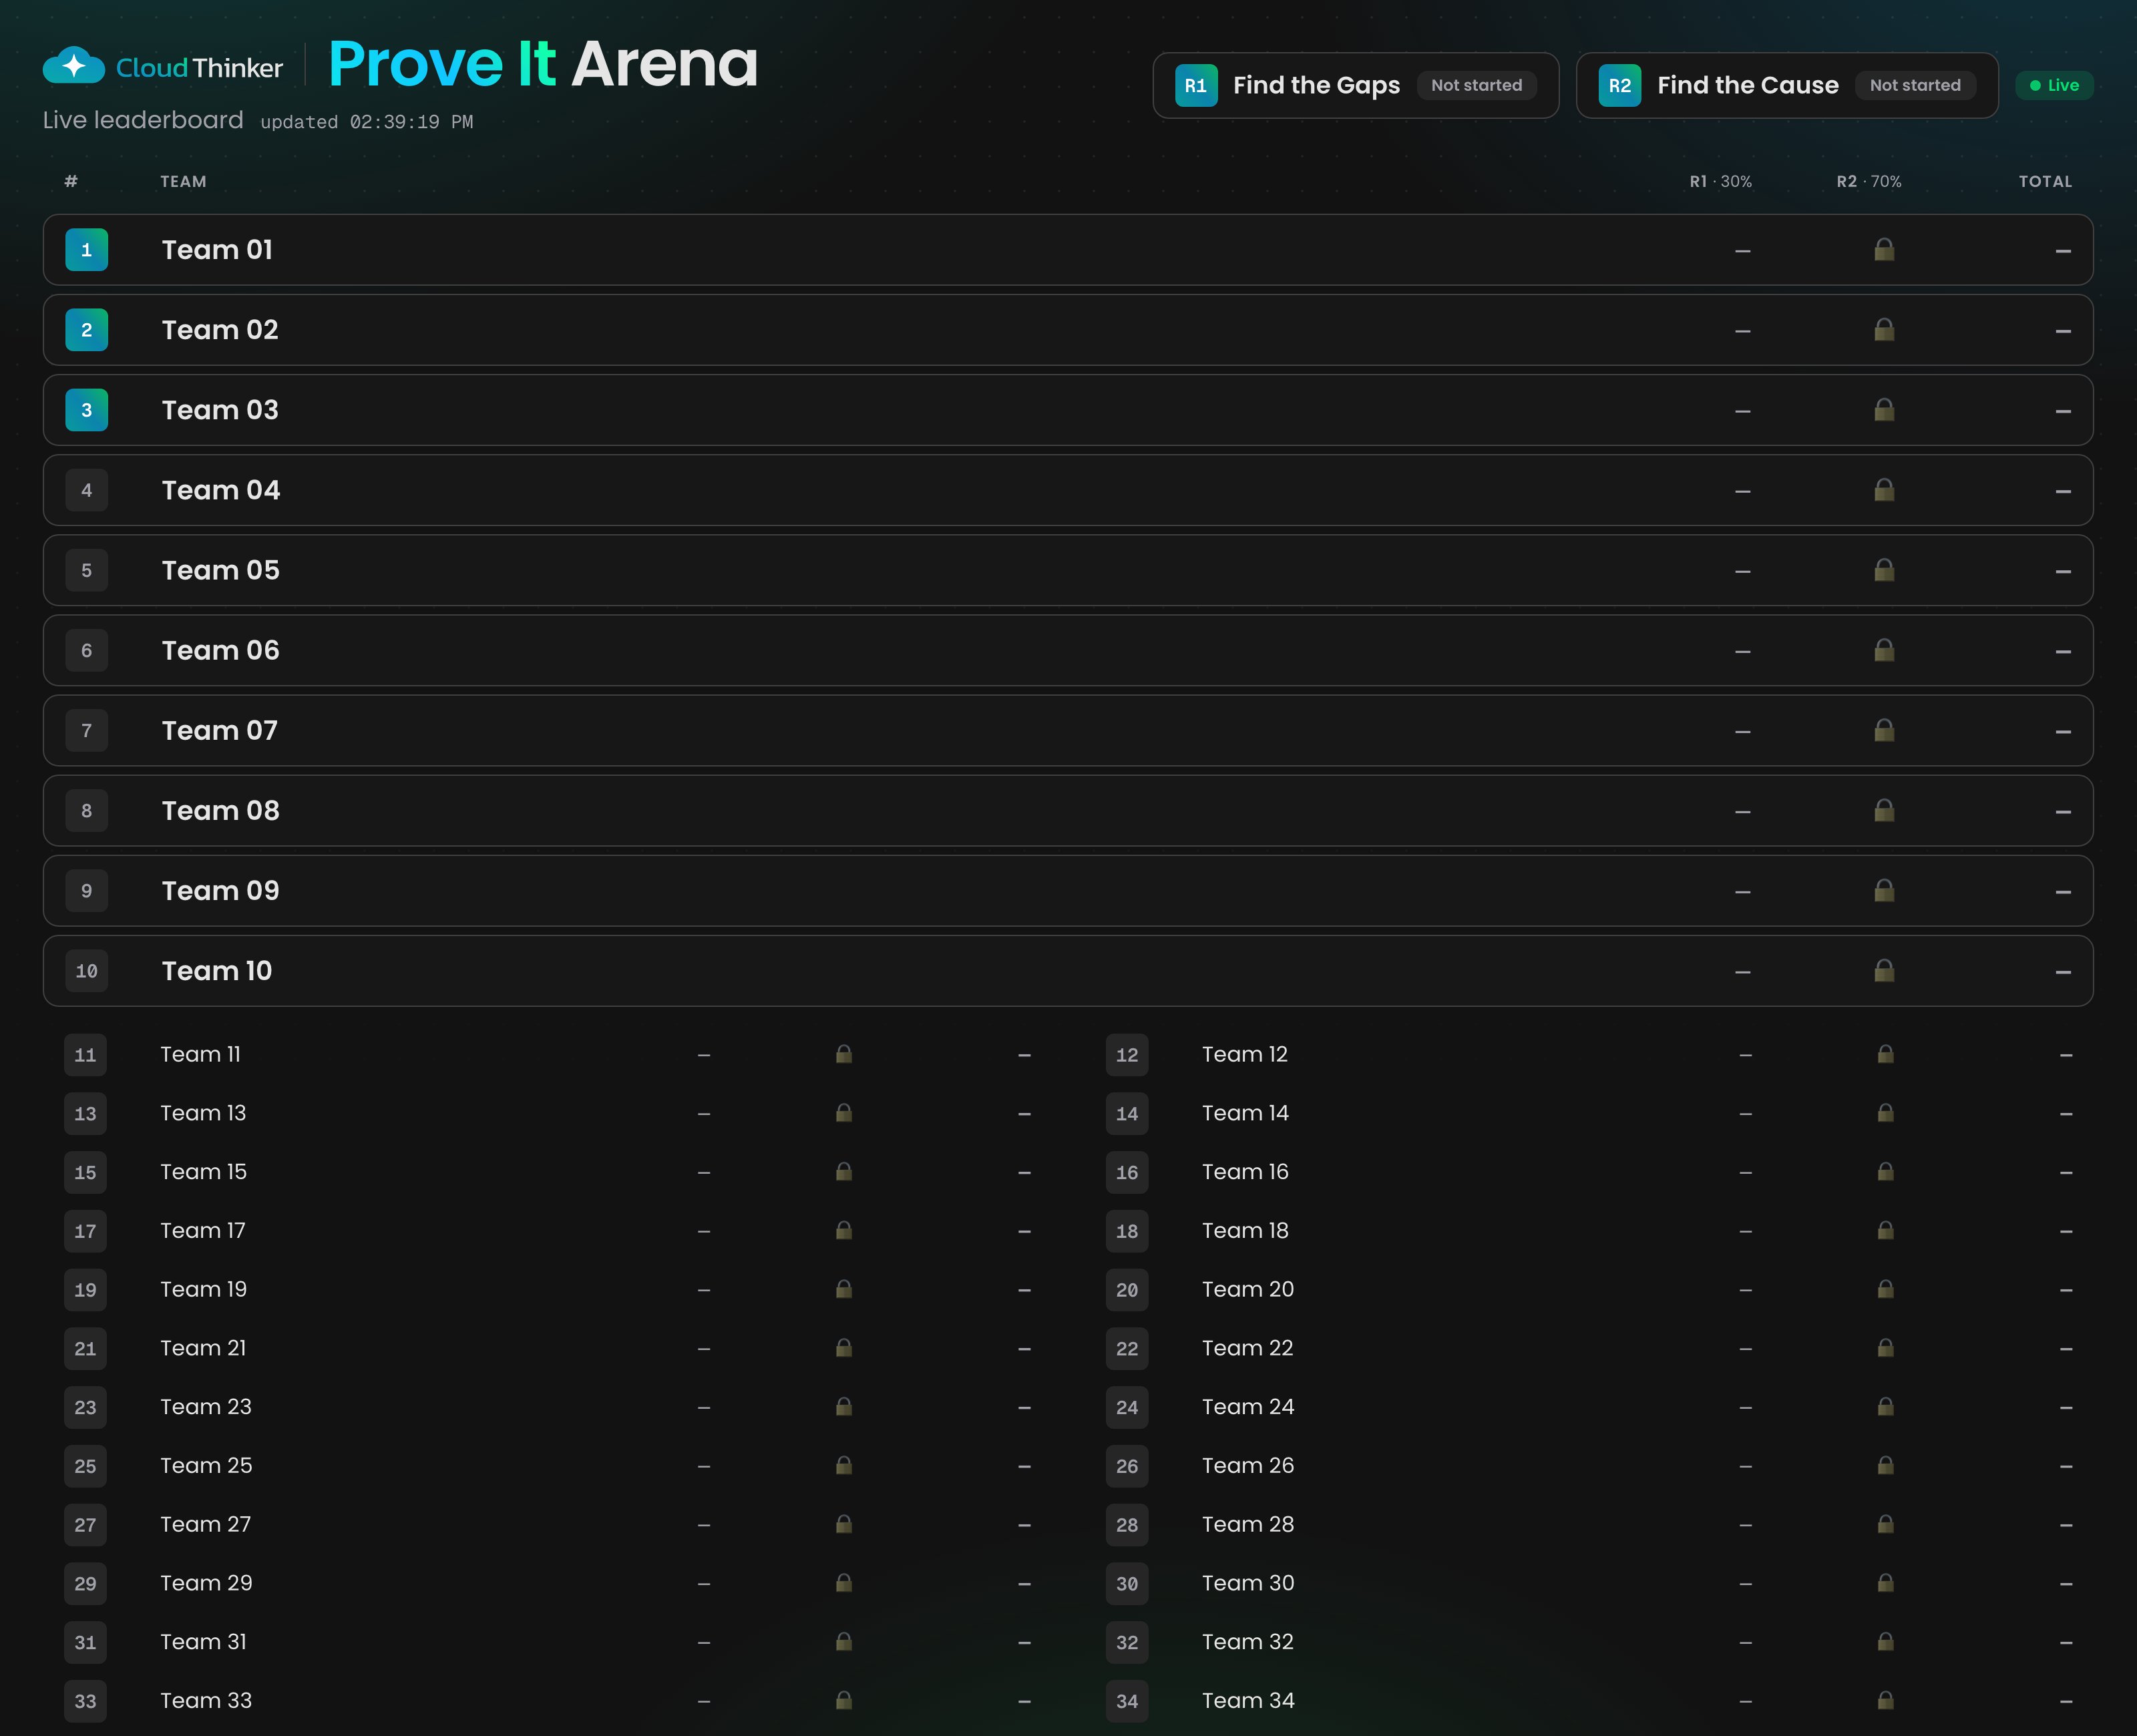Click the lock icon in Team 15 row
Viewport: 2137px width, 1736px height.
tap(844, 1172)
